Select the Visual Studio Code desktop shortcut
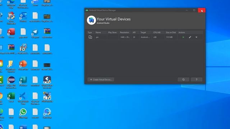 23,98
